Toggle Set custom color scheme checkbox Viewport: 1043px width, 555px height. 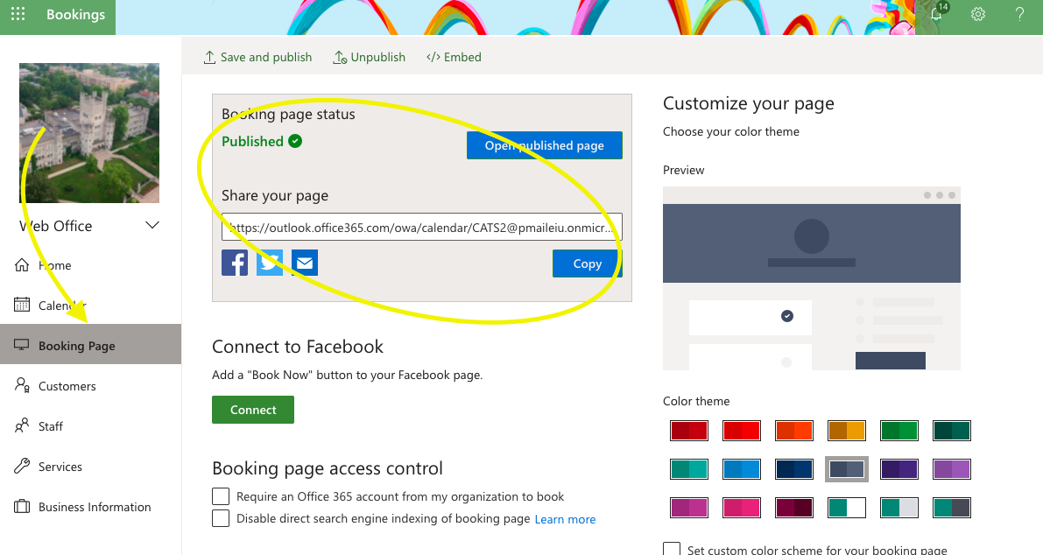pyautogui.click(x=672, y=550)
